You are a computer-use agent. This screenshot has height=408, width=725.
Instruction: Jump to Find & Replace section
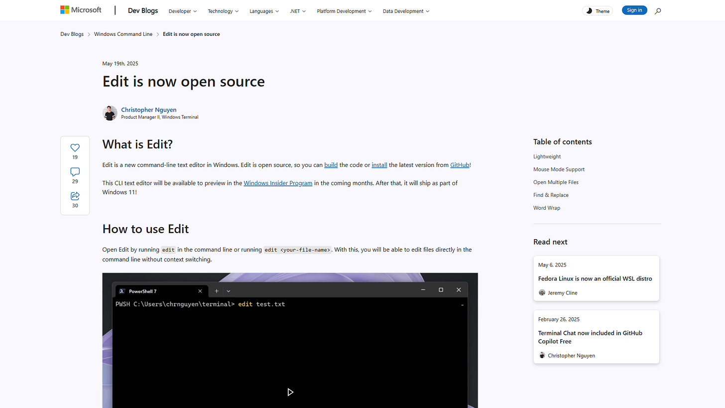551,195
